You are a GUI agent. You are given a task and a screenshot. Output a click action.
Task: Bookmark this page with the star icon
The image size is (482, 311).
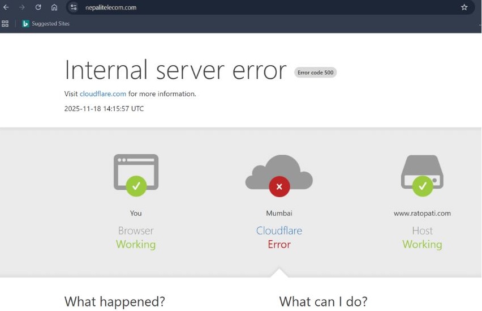point(464,7)
